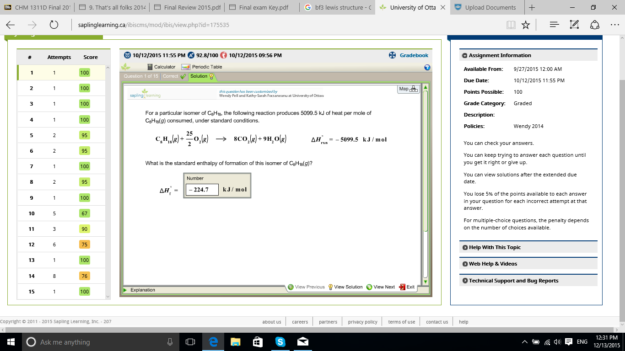Click the blue help question mark icon
The image size is (625, 351).
coord(427,67)
